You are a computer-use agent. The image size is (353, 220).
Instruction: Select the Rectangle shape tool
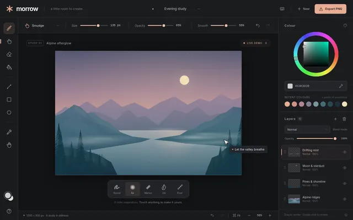click(9, 100)
